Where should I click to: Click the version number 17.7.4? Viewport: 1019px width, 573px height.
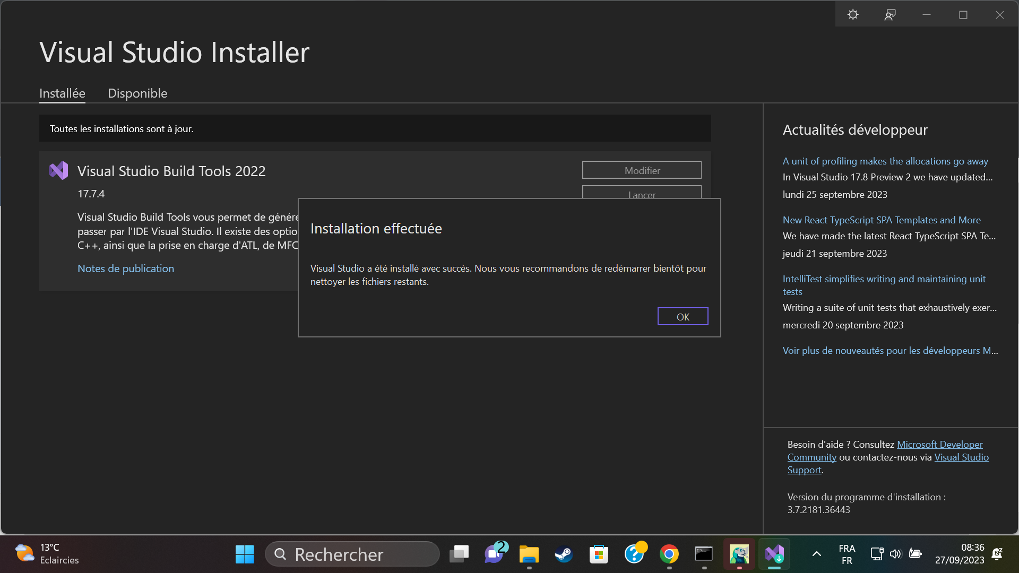[91, 194]
